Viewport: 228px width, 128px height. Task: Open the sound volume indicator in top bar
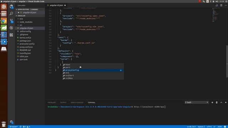pyautogui.click(x=217, y=1)
